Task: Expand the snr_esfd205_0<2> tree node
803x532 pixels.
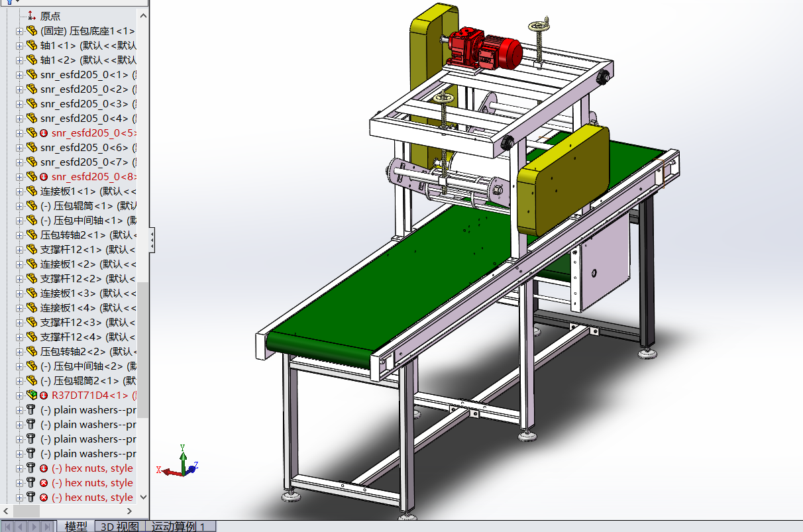Action: 19,89
